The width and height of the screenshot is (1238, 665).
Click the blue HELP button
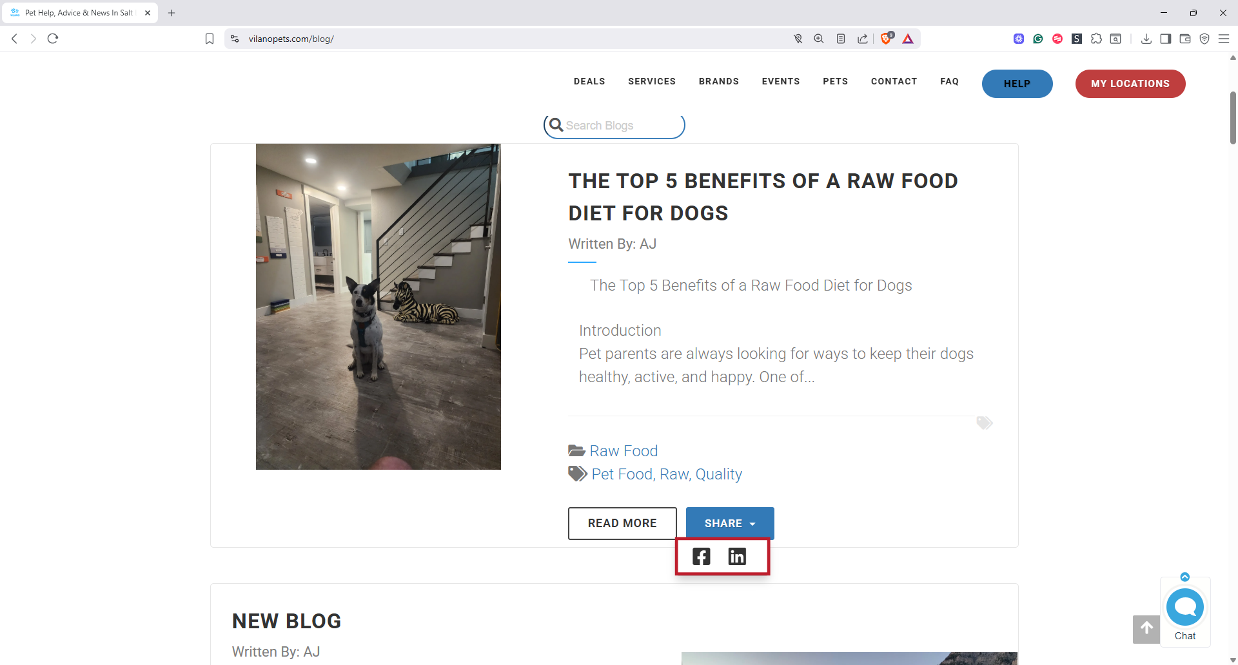click(1017, 84)
